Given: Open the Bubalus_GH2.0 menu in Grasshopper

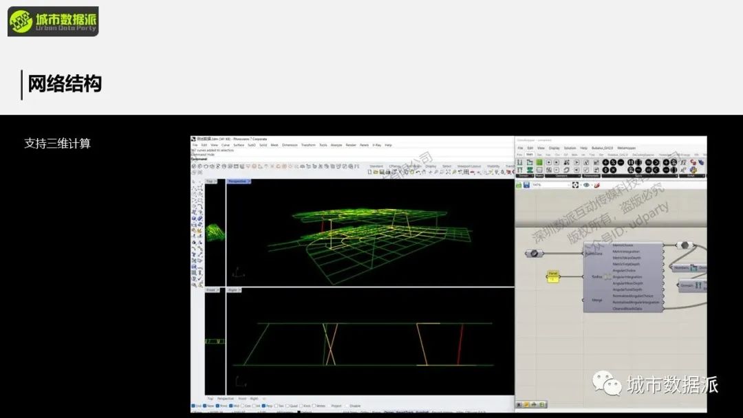Looking at the screenshot, I should point(602,148).
